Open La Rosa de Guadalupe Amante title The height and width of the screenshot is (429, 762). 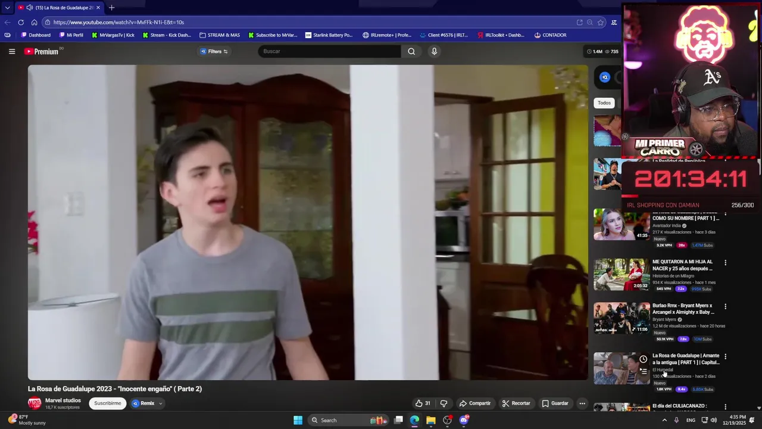click(x=686, y=359)
